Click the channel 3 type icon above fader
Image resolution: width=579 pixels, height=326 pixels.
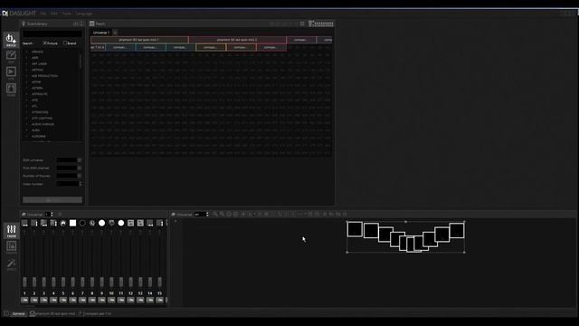[x=44, y=223]
